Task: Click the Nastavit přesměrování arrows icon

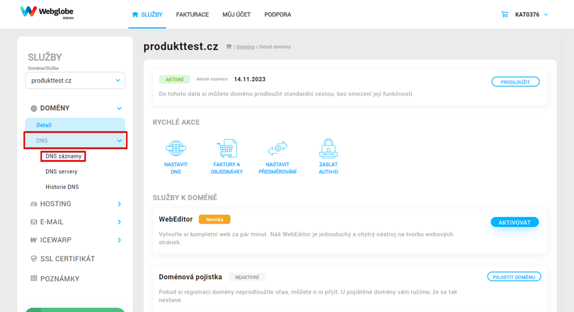Action: (277, 148)
